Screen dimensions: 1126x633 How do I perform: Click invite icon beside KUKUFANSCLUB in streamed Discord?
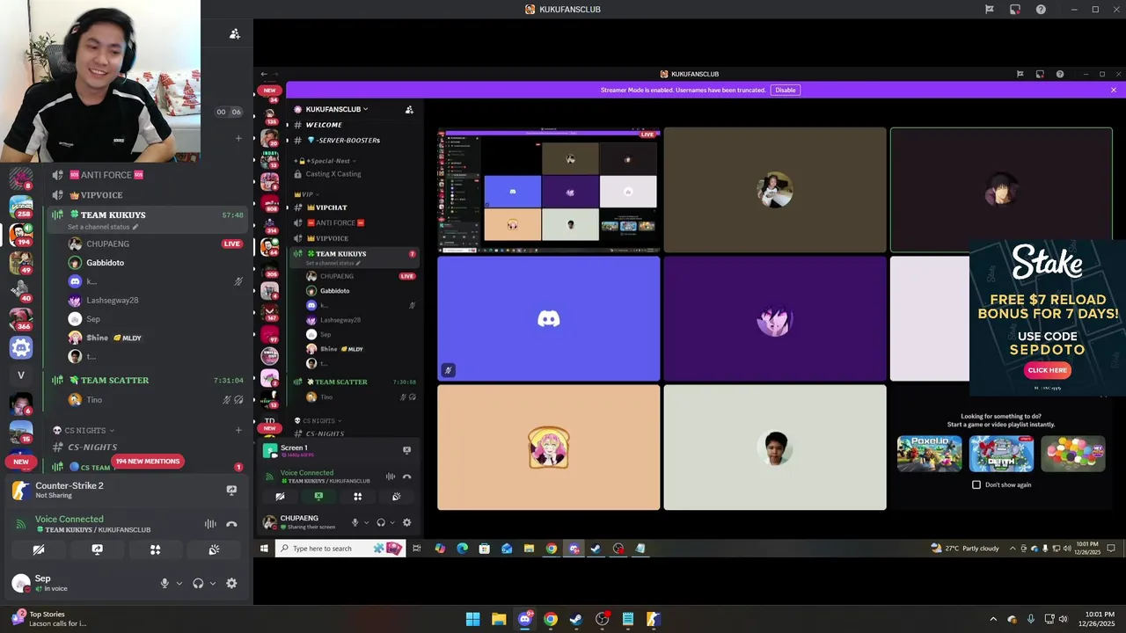(409, 109)
